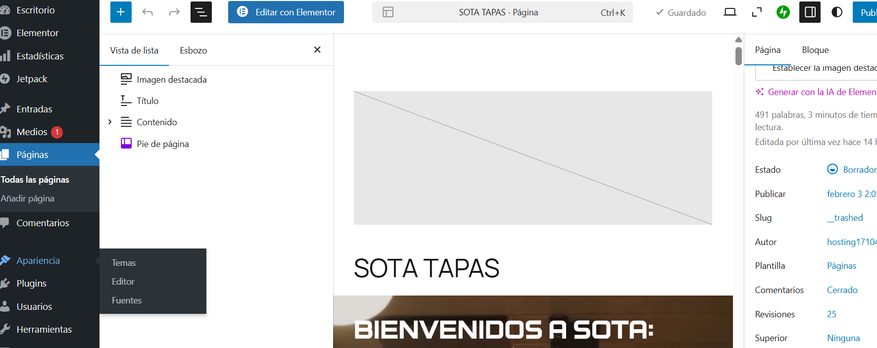Click the blue block inserter plus button
This screenshot has width=877, height=348.
click(x=121, y=12)
